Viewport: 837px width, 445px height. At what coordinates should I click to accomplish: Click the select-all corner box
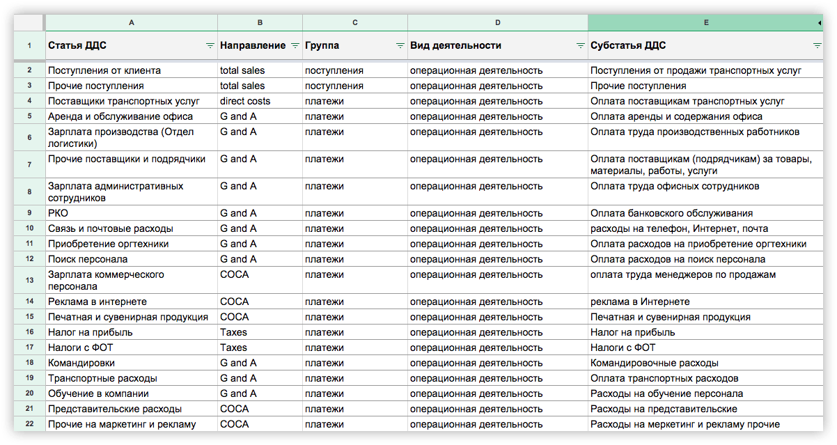[x=29, y=23]
